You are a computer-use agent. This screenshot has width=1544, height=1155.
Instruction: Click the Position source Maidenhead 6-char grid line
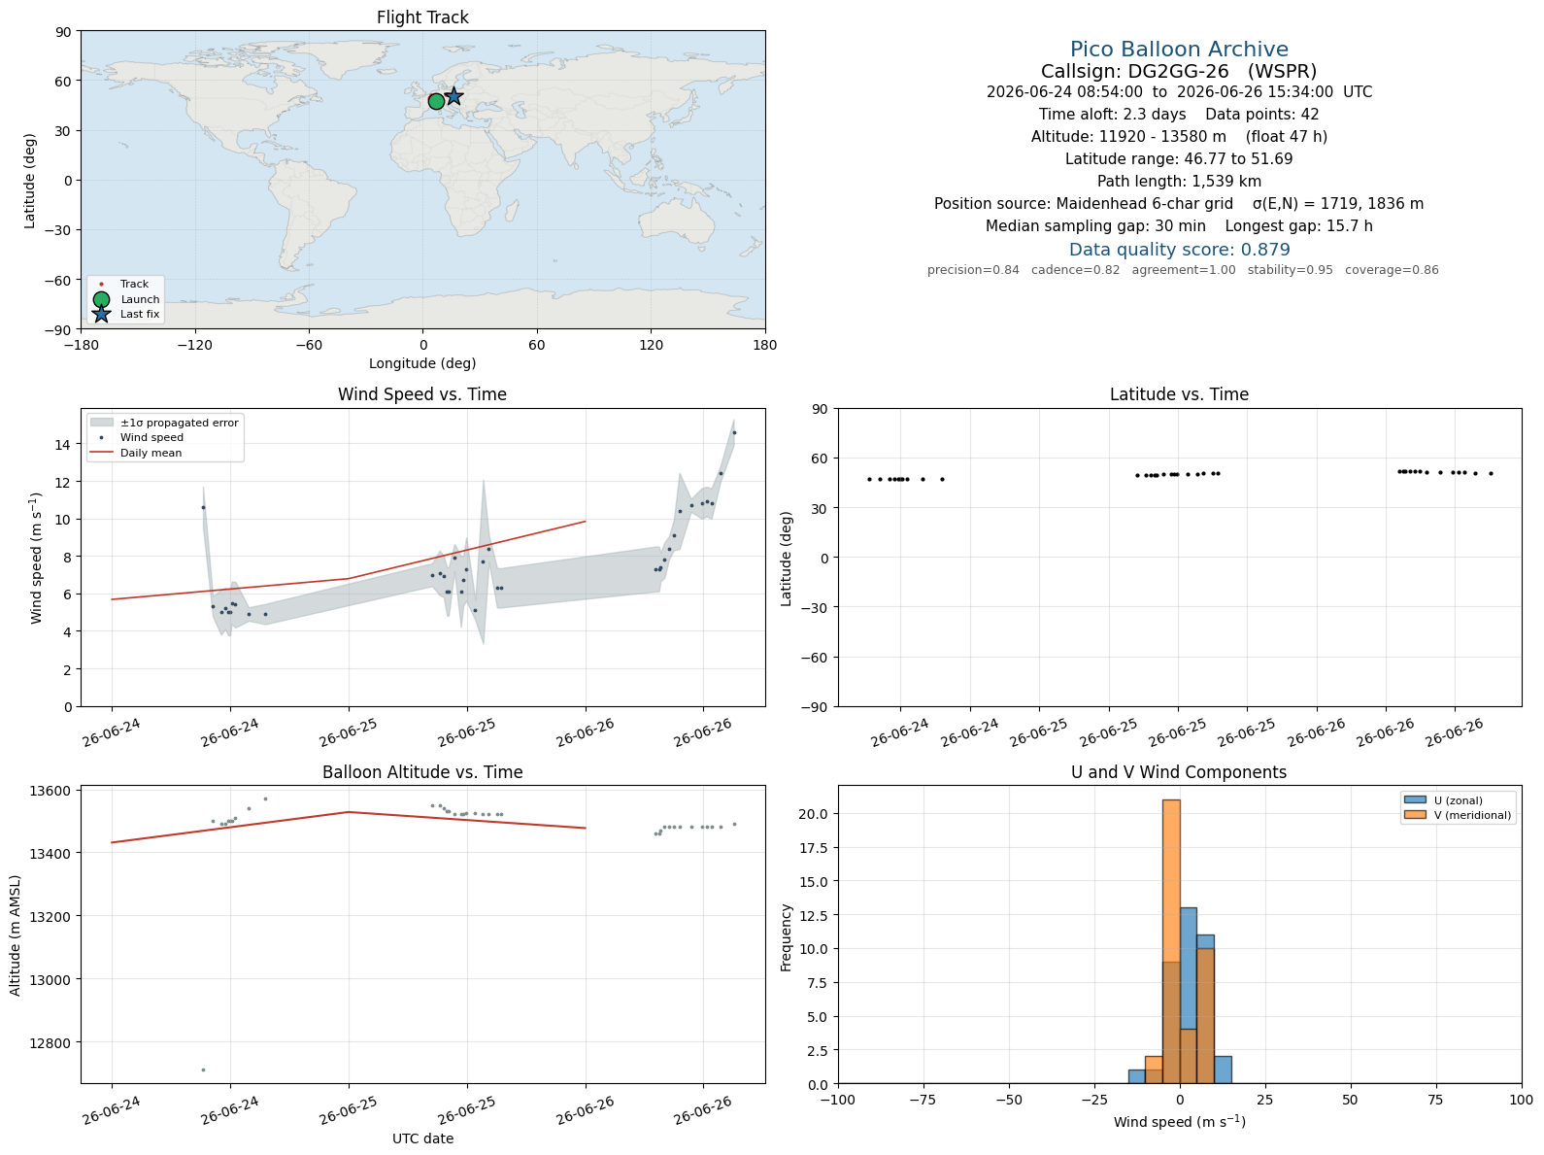click(x=1179, y=204)
